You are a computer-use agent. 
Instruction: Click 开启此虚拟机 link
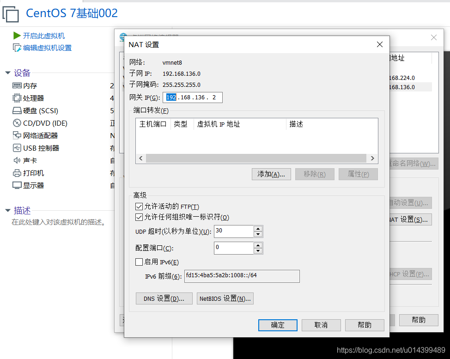click(44, 36)
